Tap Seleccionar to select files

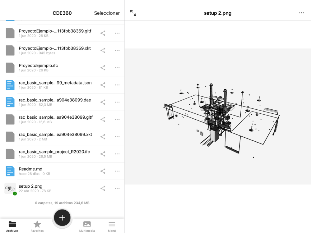(x=107, y=13)
